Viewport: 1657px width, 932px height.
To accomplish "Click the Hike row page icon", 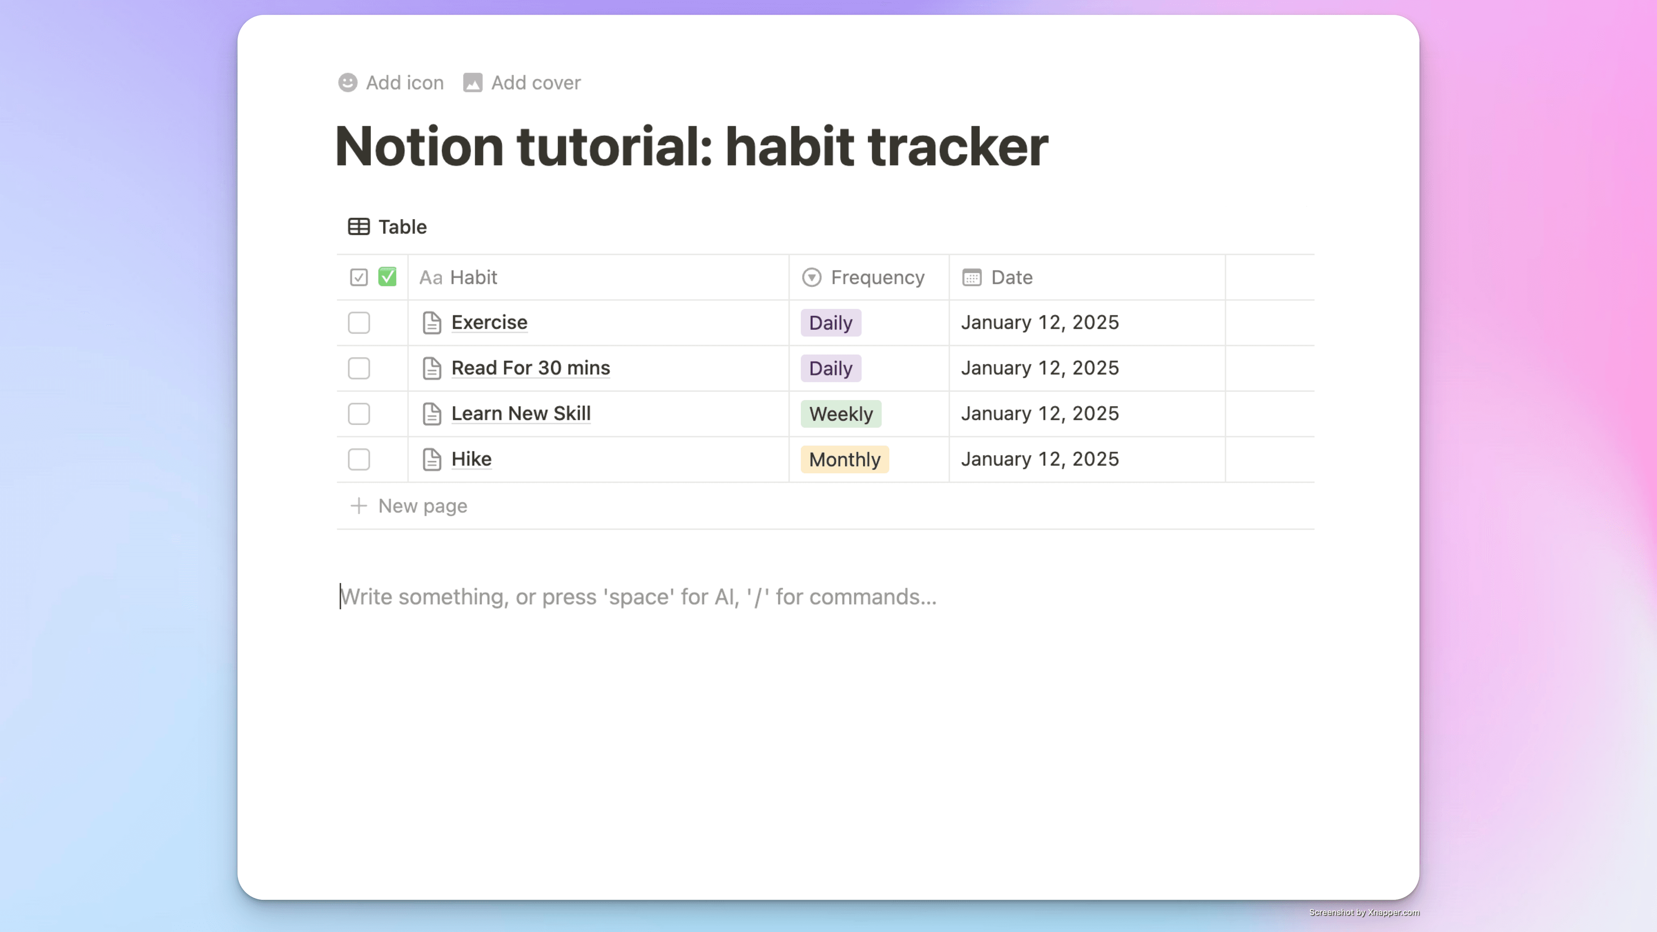I will click(x=432, y=459).
